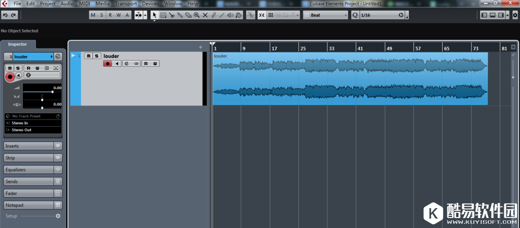
Task: Click the Undo arrow in toolbar
Action: tap(5, 15)
